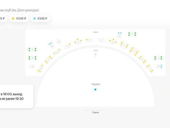Image resolution: width=170 pixels, height=128 pixels.
Task: Pick the single yellow seat at table 7
Action: click(x=87, y=40)
